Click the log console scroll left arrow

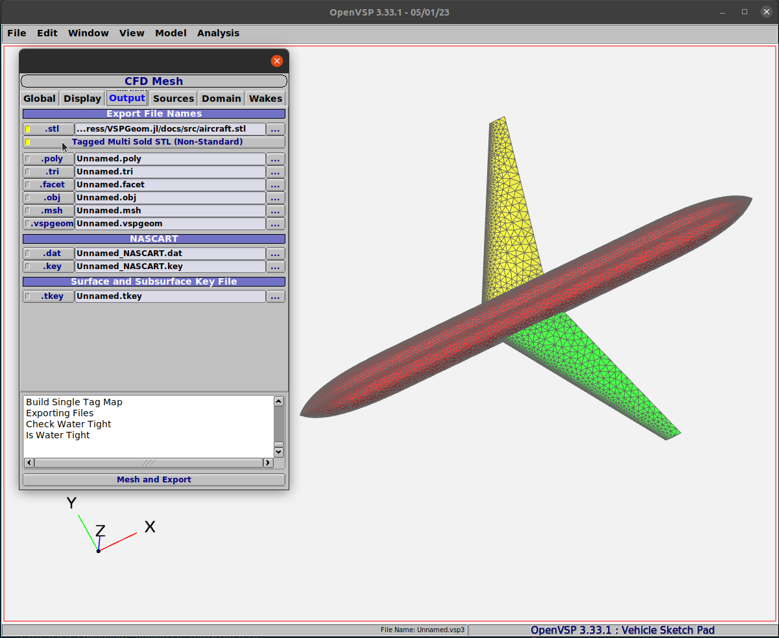29,463
